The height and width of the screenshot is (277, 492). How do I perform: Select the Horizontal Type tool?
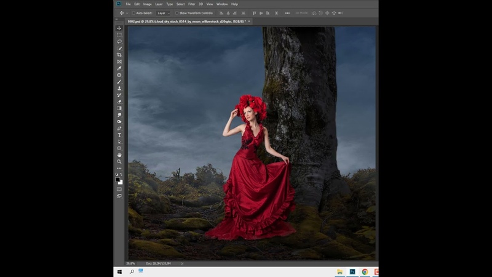coord(119,135)
